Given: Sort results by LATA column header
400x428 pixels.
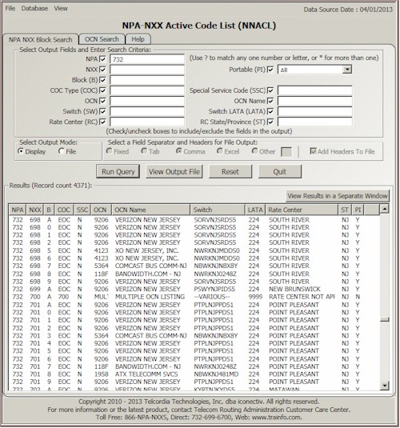Looking at the screenshot, I should pos(255,210).
